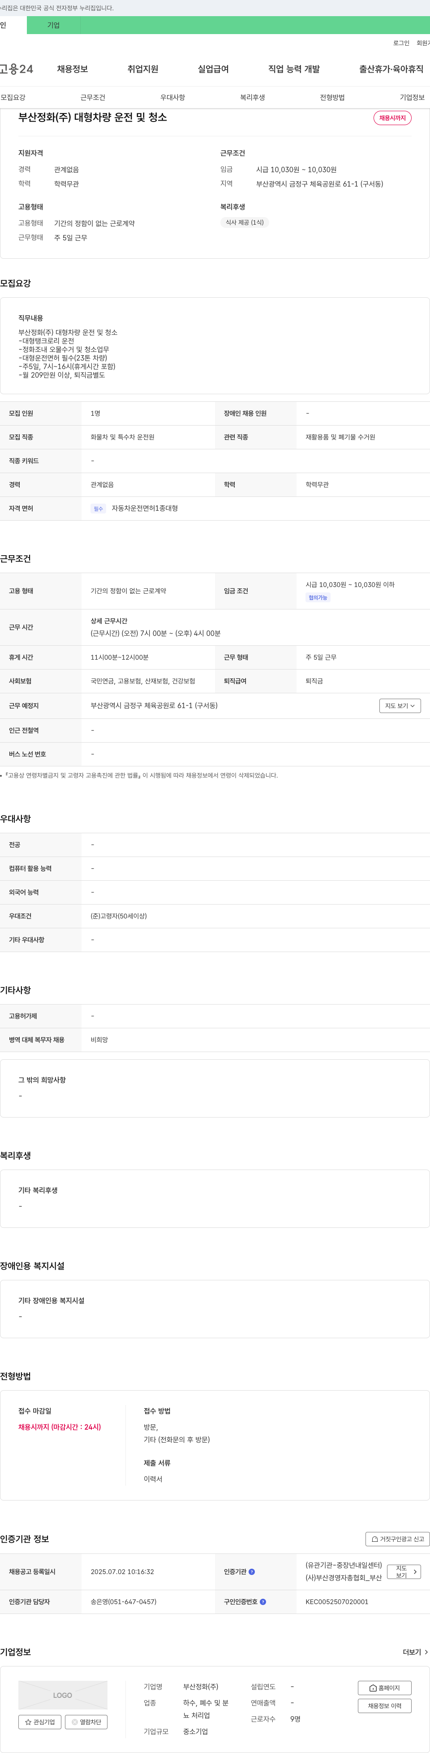Click the 채용시까지 badge by job title
The width and height of the screenshot is (430, 1753).
[x=393, y=118]
